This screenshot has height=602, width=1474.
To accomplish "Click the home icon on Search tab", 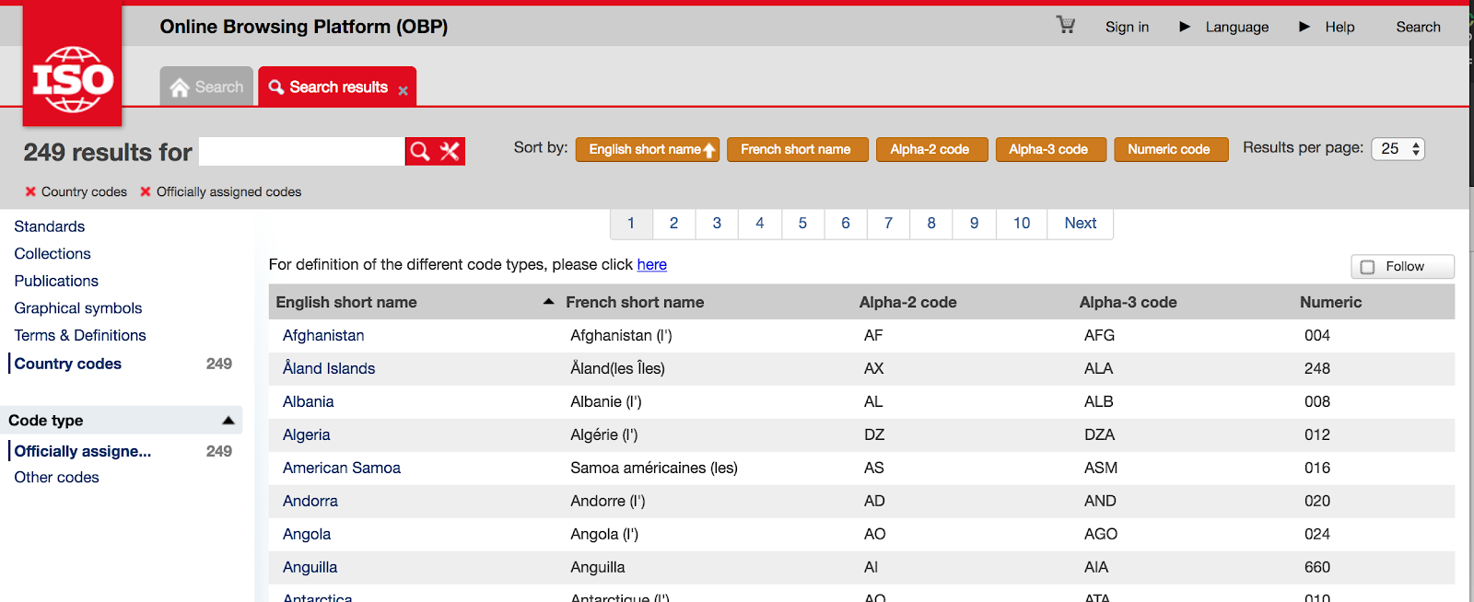I will (x=180, y=87).
